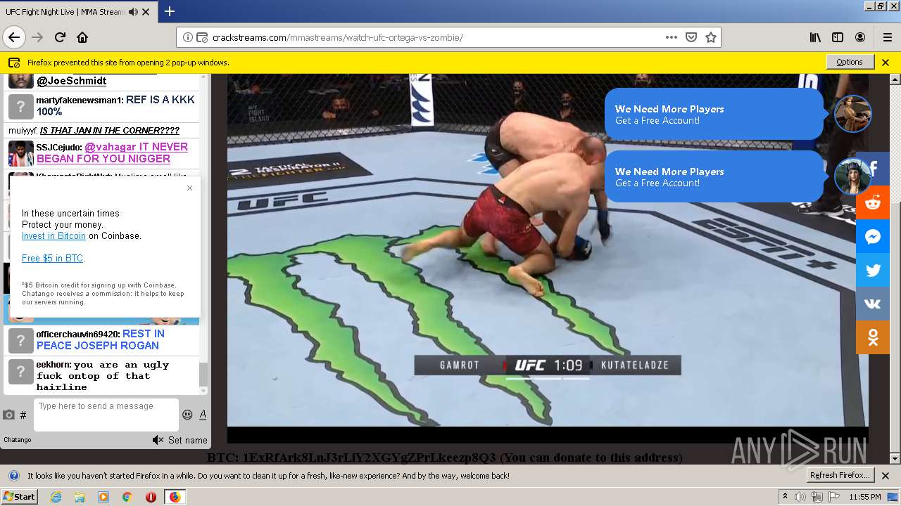Launch Internet Explorer from taskbar

[x=56, y=497]
